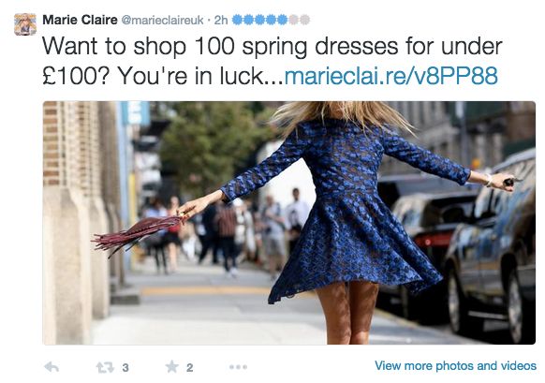Open the 2h timestamp permalink
The height and width of the screenshot is (383, 545).
click(221, 20)
